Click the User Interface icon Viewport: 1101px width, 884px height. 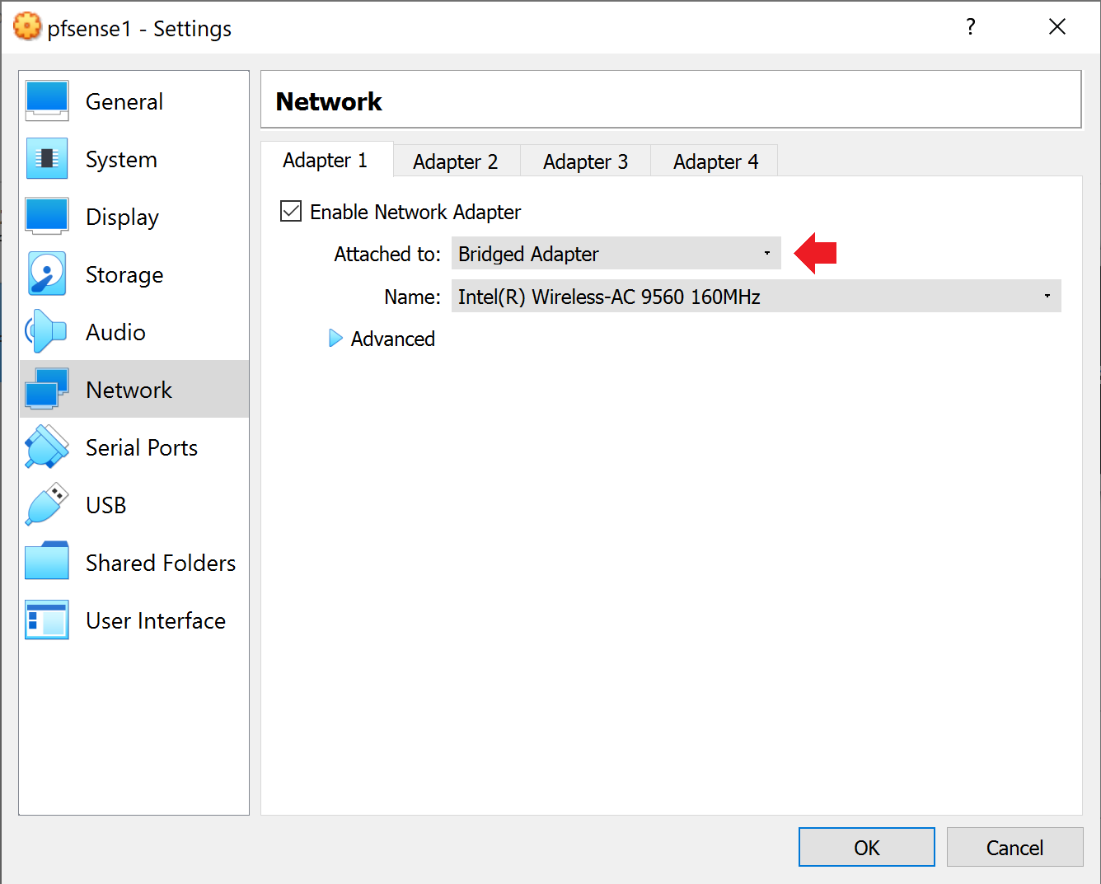47,620
